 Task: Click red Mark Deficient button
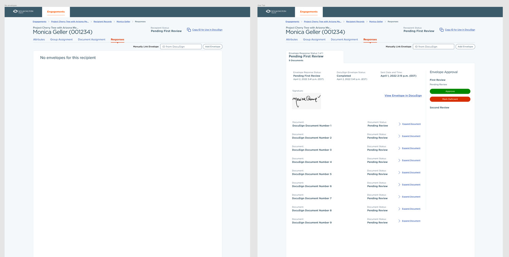450,99
